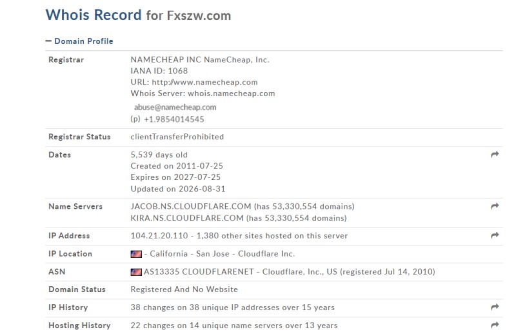Select the IANA ID: 1068 line
The height and width of the screenshot is (332, 516).
tap(159, 71)
